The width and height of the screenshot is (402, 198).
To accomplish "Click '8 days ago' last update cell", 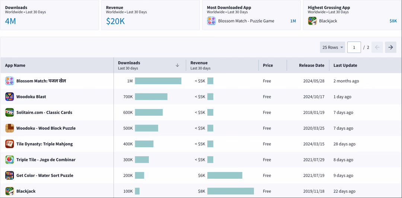I will [343, 160].
